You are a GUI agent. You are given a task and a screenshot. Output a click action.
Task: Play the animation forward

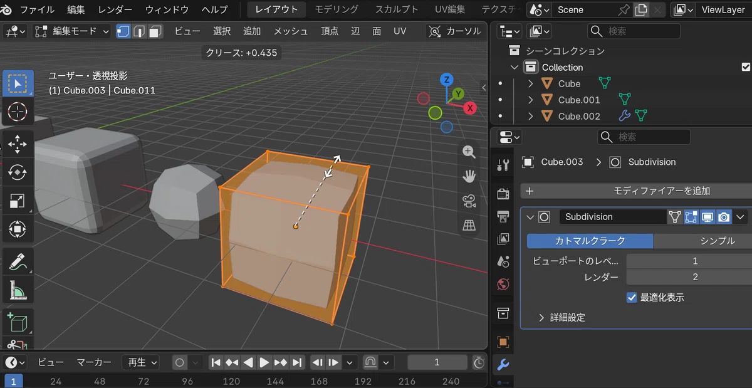(264, 362)
